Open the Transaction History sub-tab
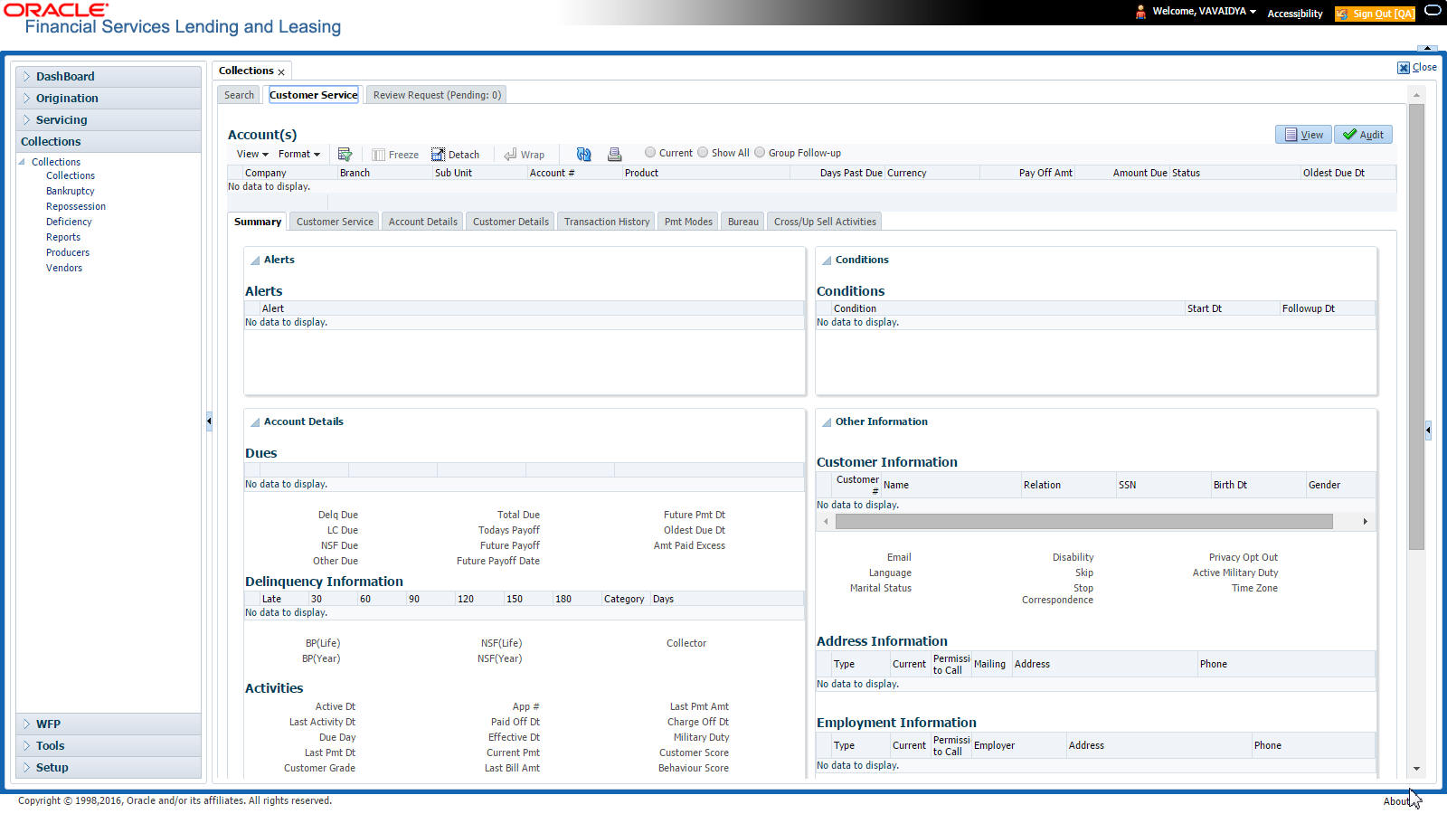This screenshot has height=814, width=1447. pos(607,222)
